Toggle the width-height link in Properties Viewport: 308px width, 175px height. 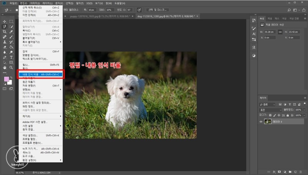[280, 32]
